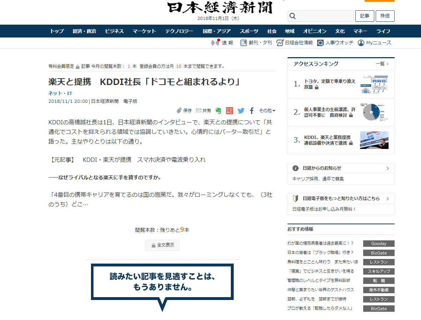Click the 株価 search button
421x320 pixels.
coord(385,16)
